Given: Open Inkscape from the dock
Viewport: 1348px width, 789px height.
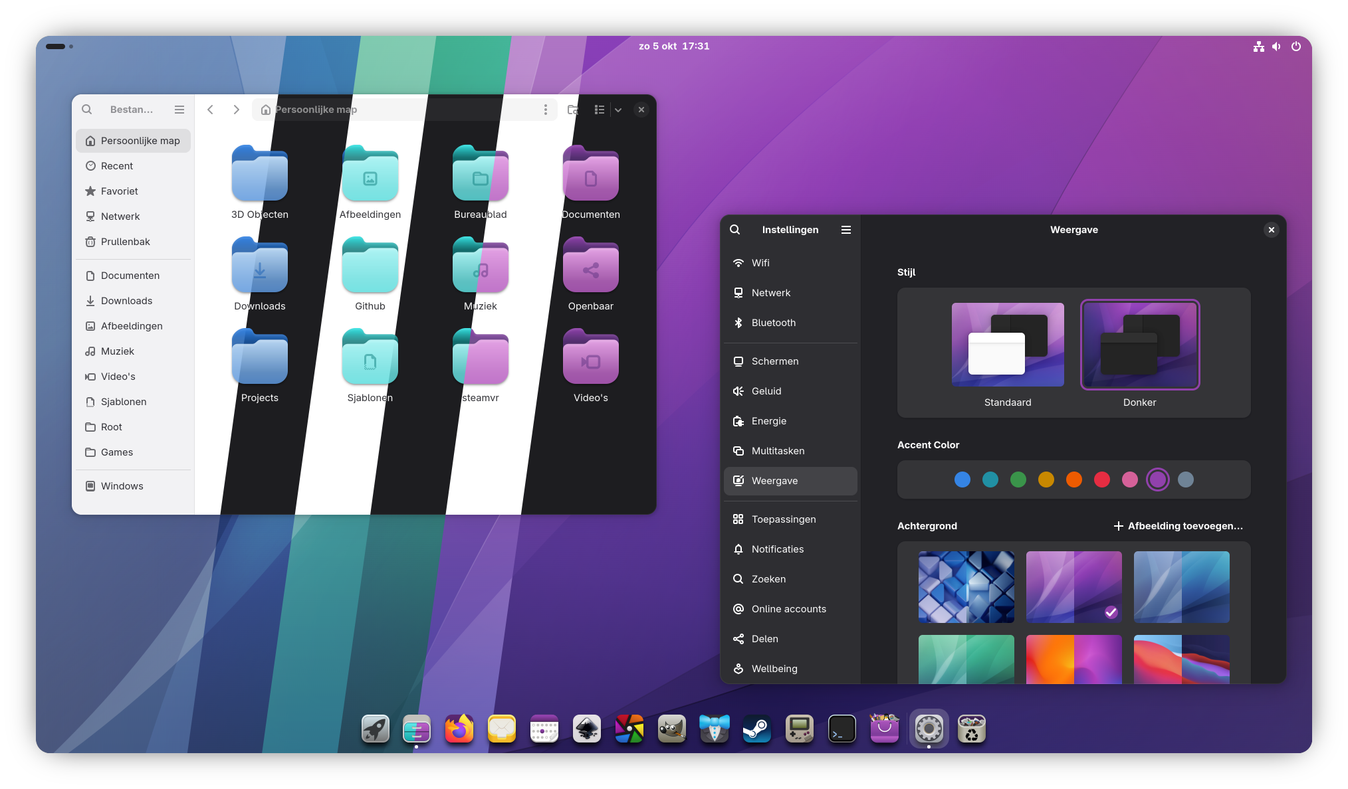Looking at the screenshot, I should 587,729.
